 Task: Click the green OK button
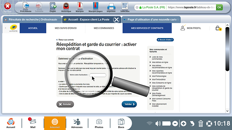tap(219, 7)
